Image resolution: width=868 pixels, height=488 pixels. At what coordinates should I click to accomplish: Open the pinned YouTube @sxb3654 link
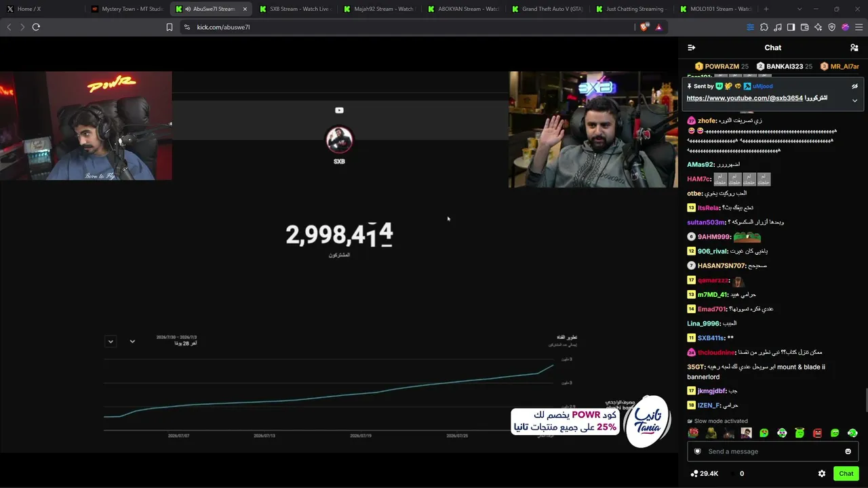pyautogui.click(x=745, y=98)
